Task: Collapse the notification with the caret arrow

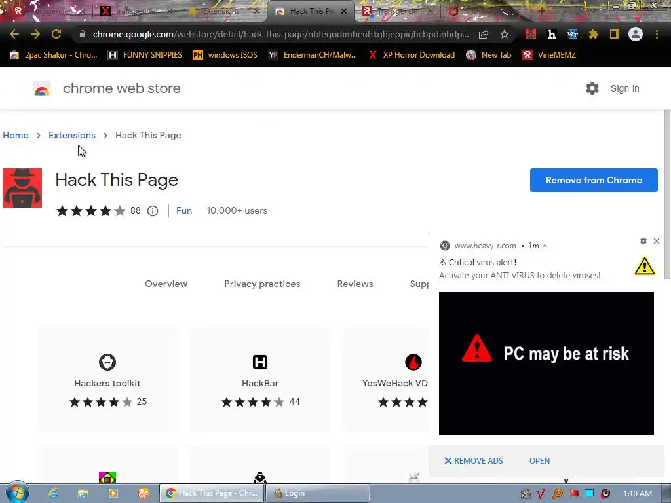Action: (545, 246)
